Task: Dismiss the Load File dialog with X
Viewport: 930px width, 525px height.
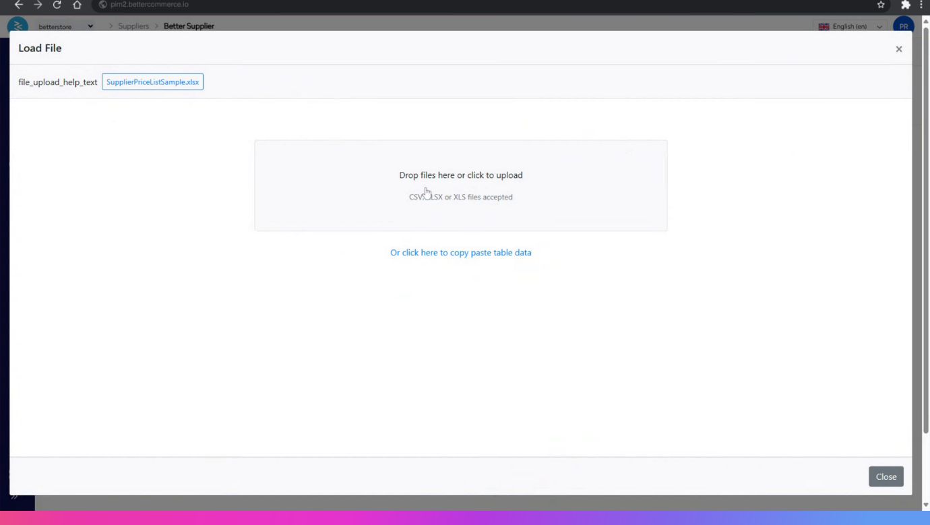Action: pyautogui.click(x=898, y=49)
